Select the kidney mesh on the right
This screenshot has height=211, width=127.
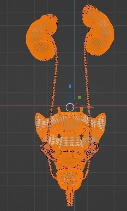[99, 30]
